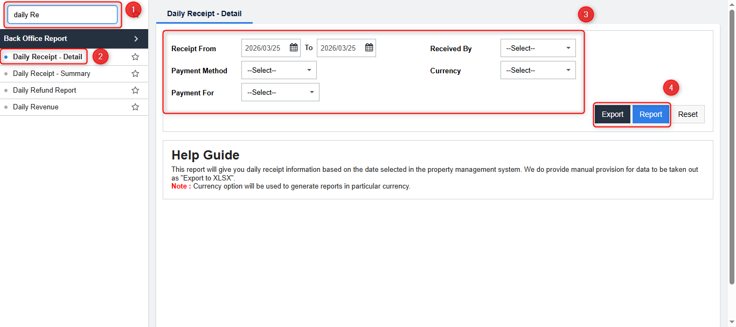Screen dimensions: 736x327
Task: Open Daily Revenue report
Action: (x=36, y=107)
